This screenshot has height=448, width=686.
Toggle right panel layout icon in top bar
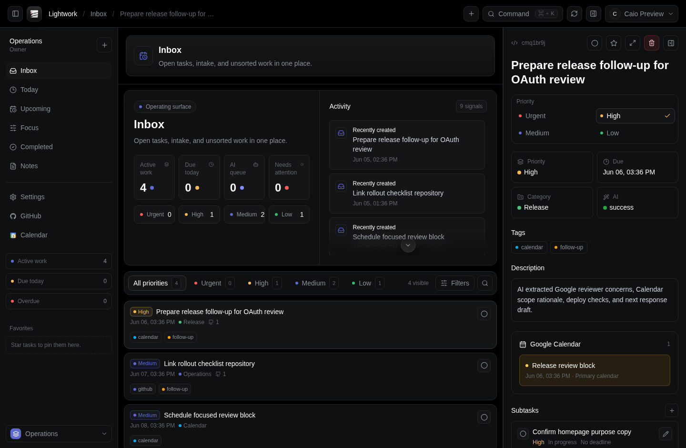pyautogui.click(x=594, y=14)
